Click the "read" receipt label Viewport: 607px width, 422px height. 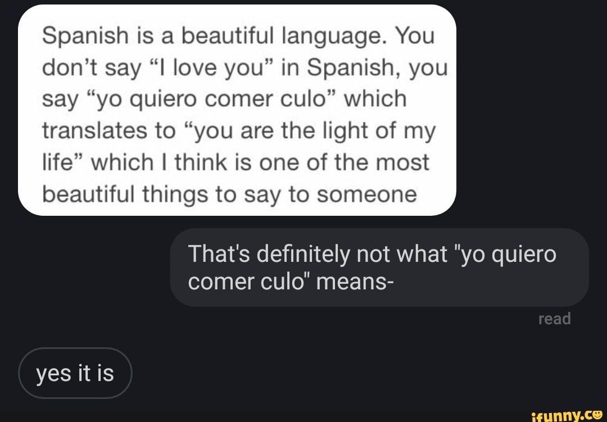tap(554, 319)
